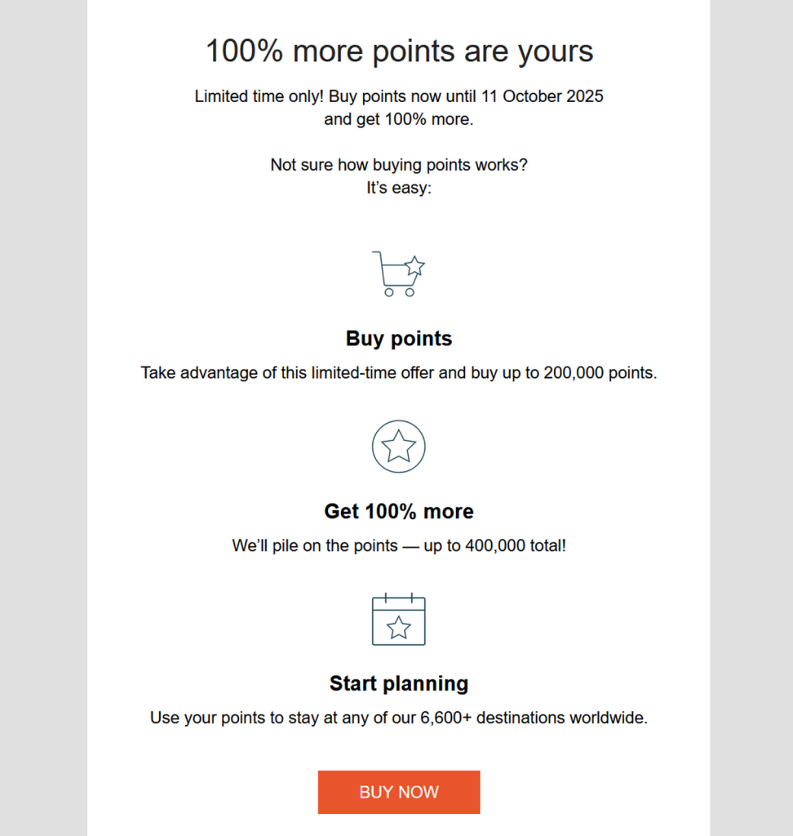Click the "Get 100% more" heading
Viewport: 793px width, 836px height.
point(399,512)
